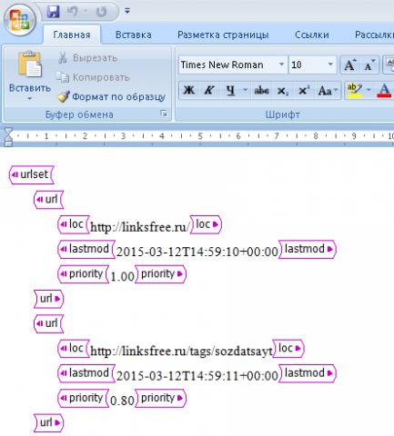
Task: Activate Формат по образцу painter
Action: point(111,97)
